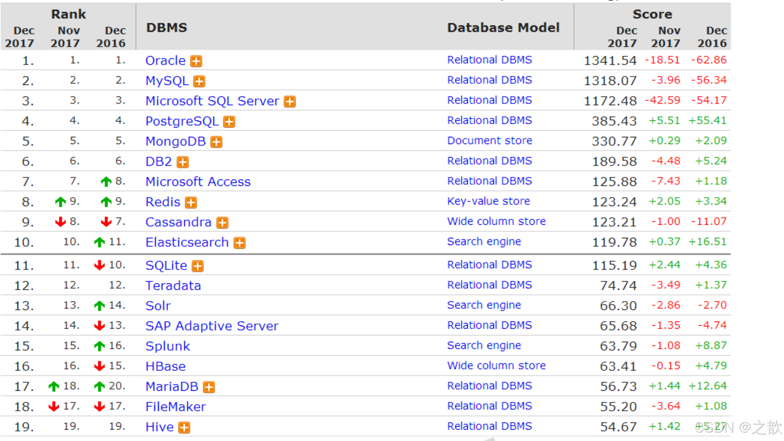Click Wide column store link in HBase row

[496, 366]
